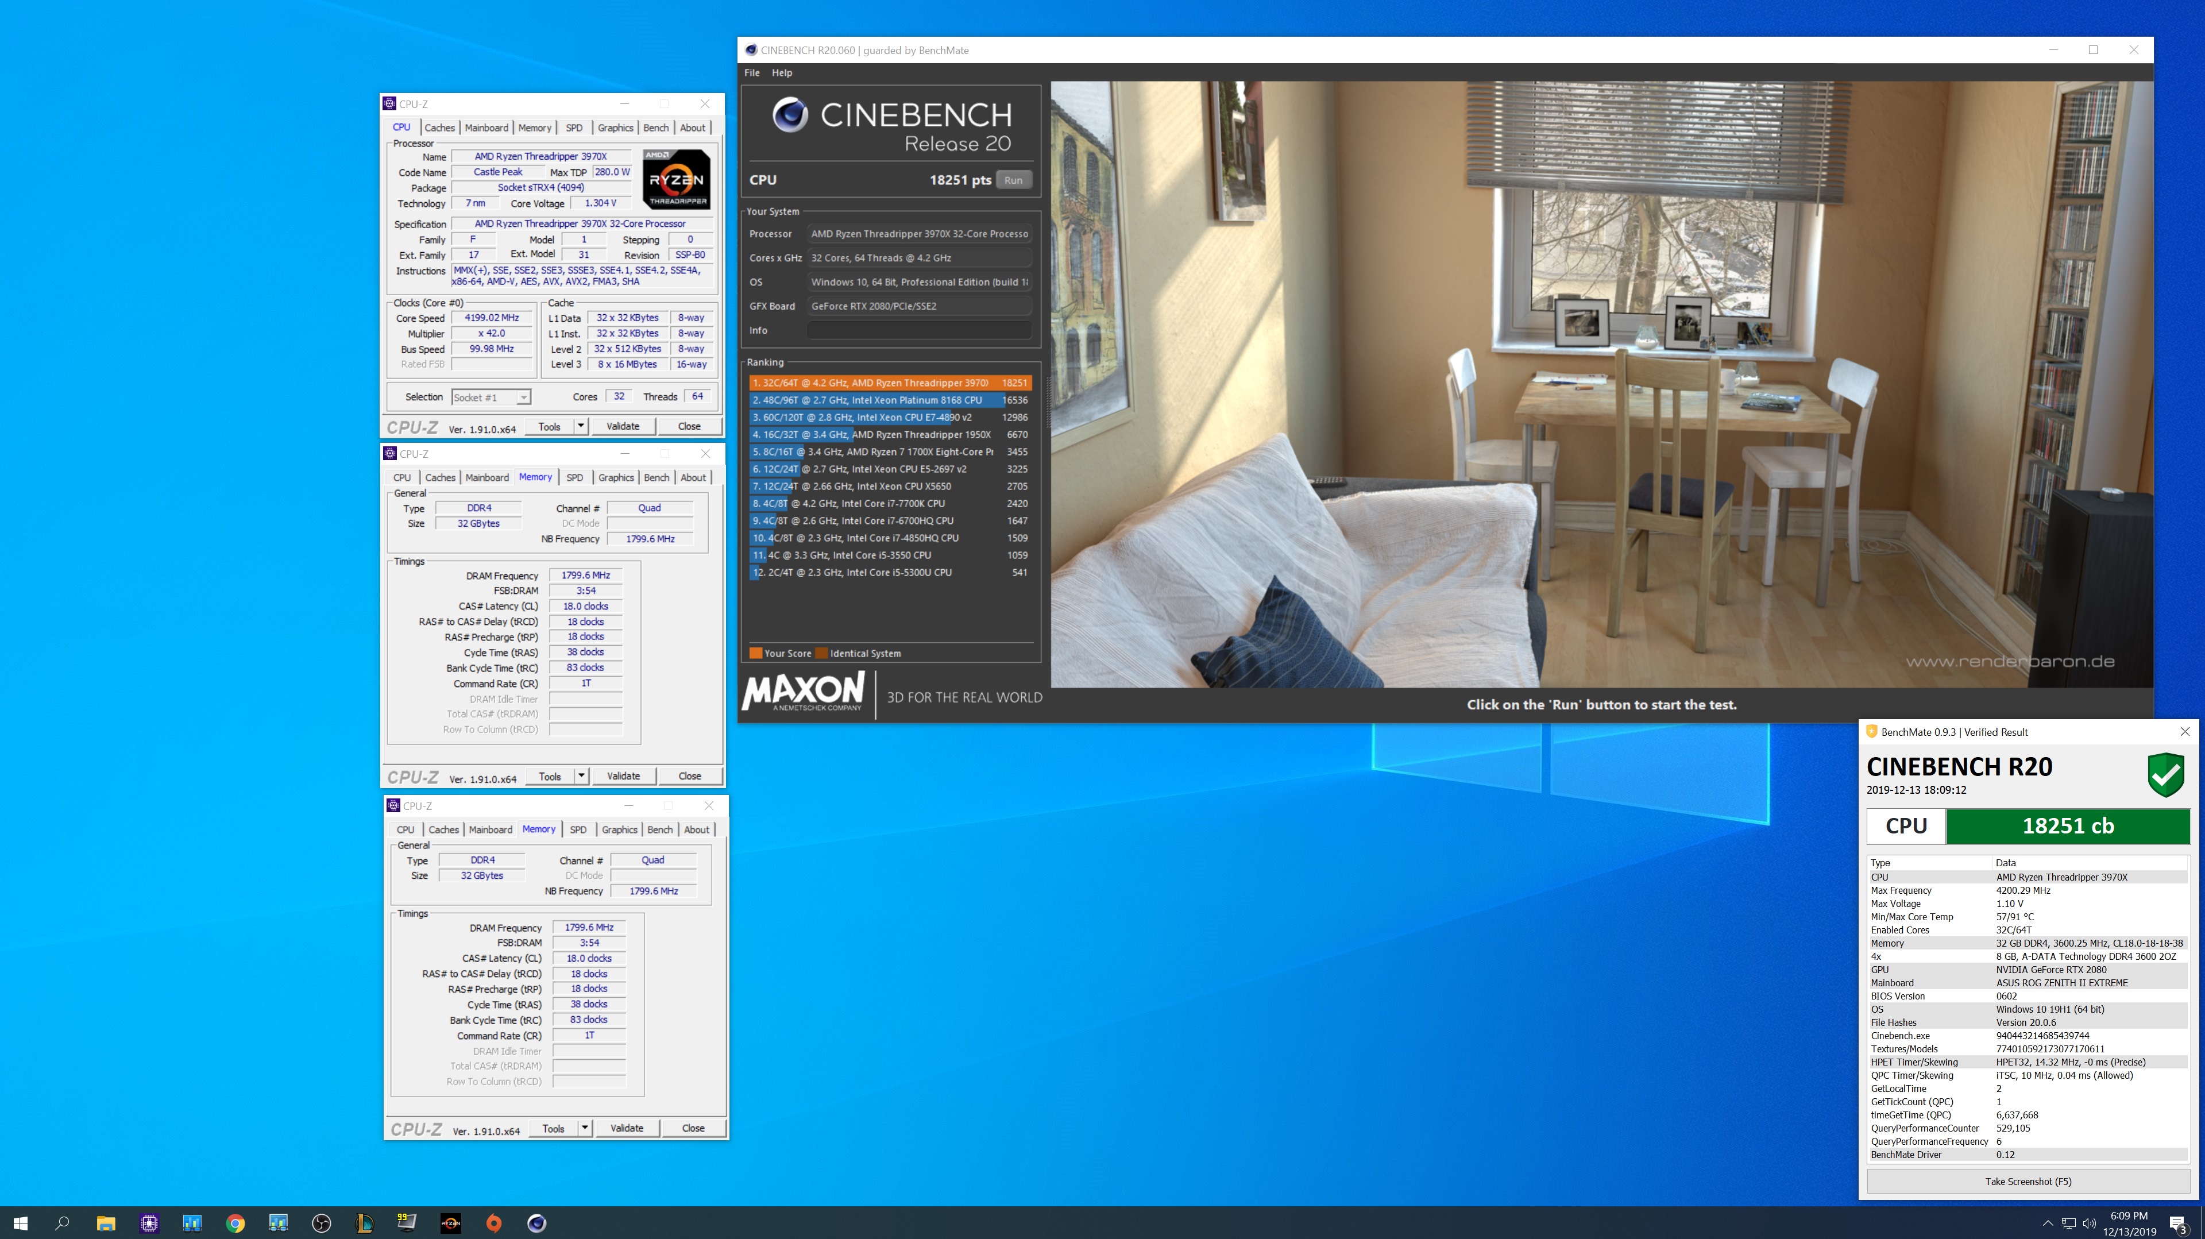
Task: Expand Tools dropdown arrow in bottom CPU-Z window
Action: point(585,1128)
